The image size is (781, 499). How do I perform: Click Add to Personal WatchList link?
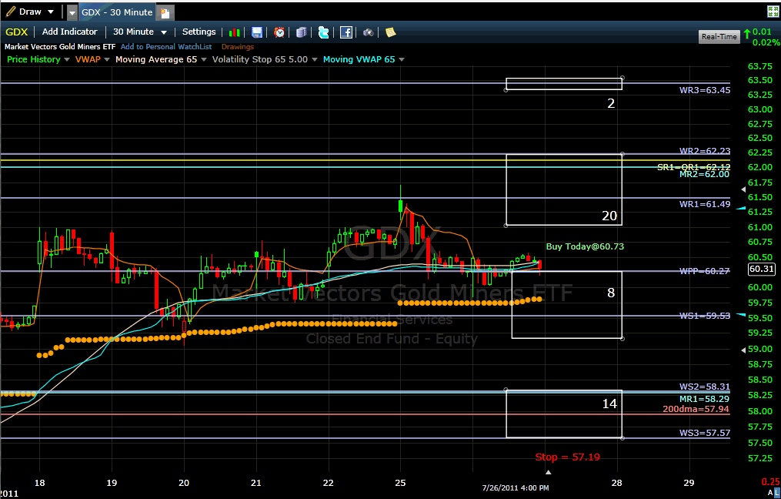click(166, 47)
